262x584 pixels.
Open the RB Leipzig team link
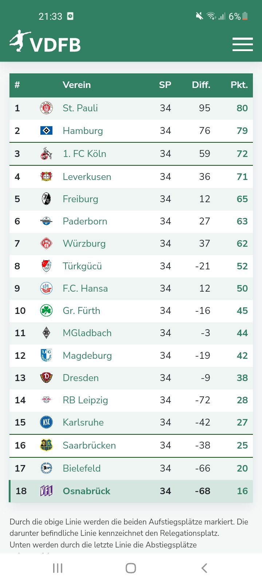85,400
